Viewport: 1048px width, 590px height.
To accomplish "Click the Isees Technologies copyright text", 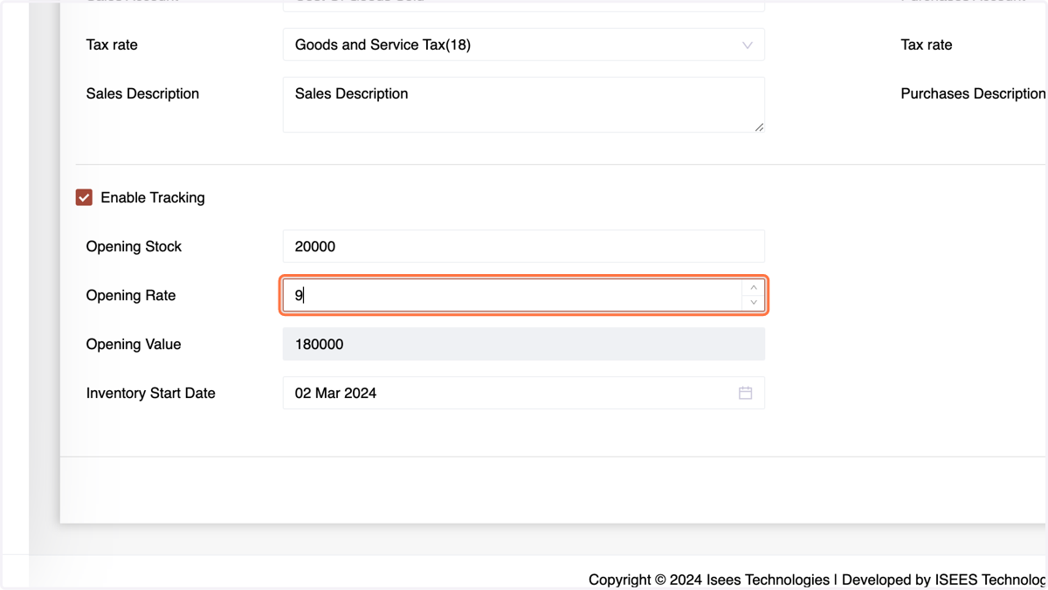I will 817,580.
